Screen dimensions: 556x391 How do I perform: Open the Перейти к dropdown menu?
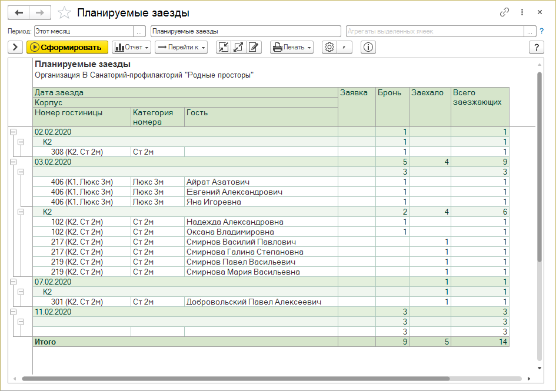(x=181, y=48)
